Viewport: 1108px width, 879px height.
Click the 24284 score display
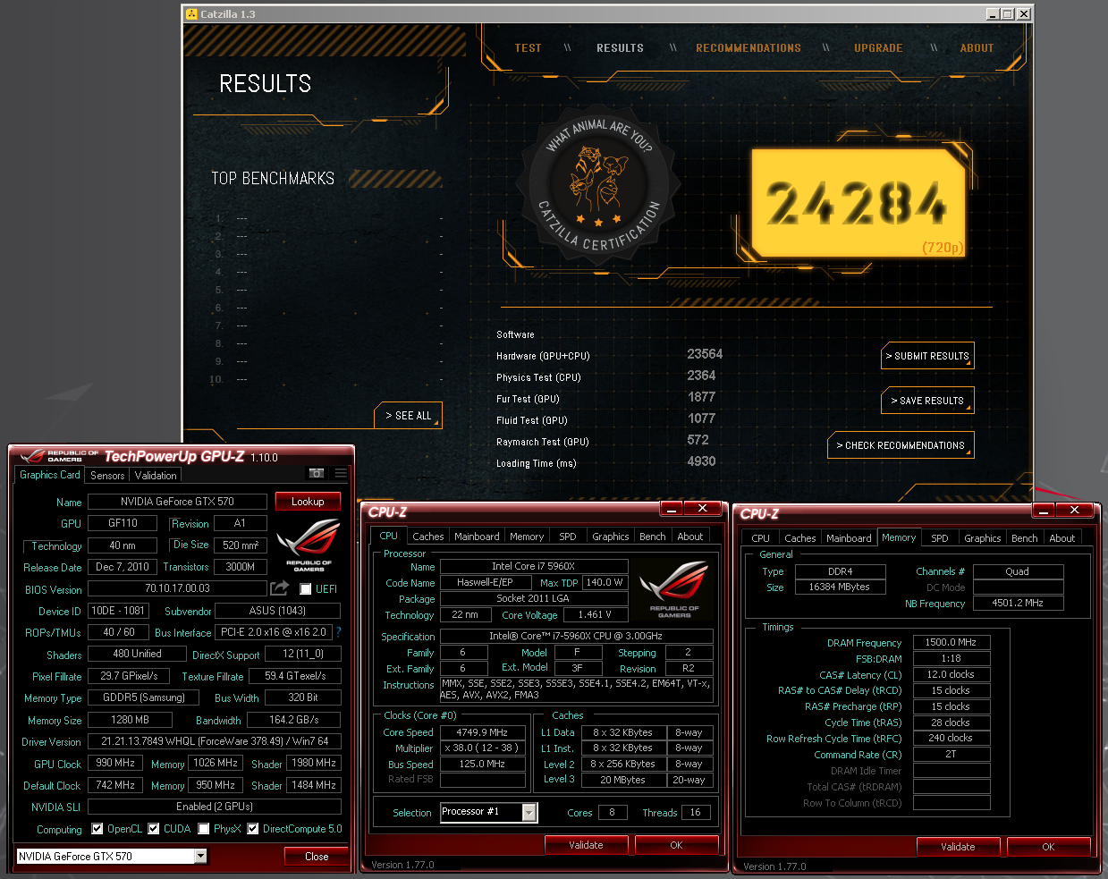(857, 203)
